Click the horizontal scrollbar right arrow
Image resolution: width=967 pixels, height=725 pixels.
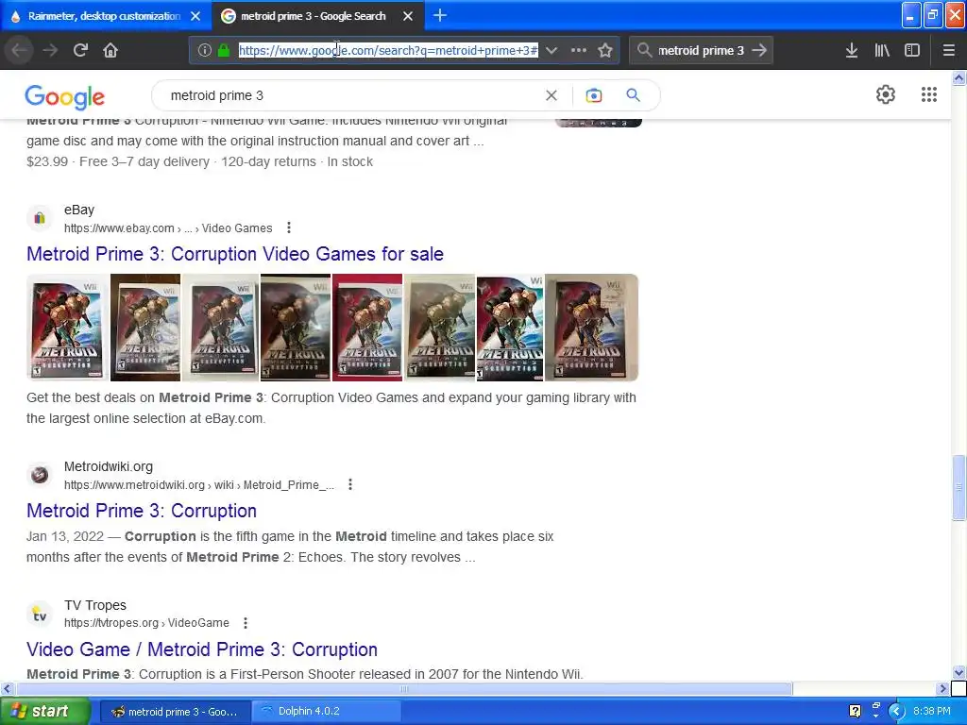(x=943, y=688)
